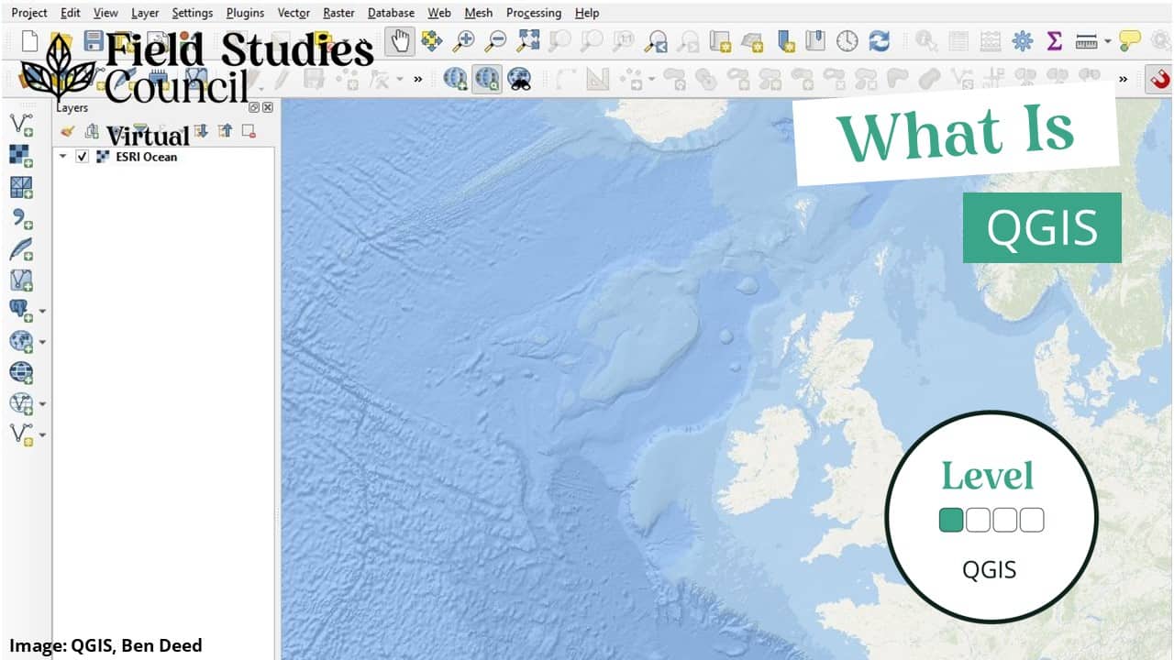Expand hidden items on right toolbar
1174x660 pixels.
click(1124, 79)
